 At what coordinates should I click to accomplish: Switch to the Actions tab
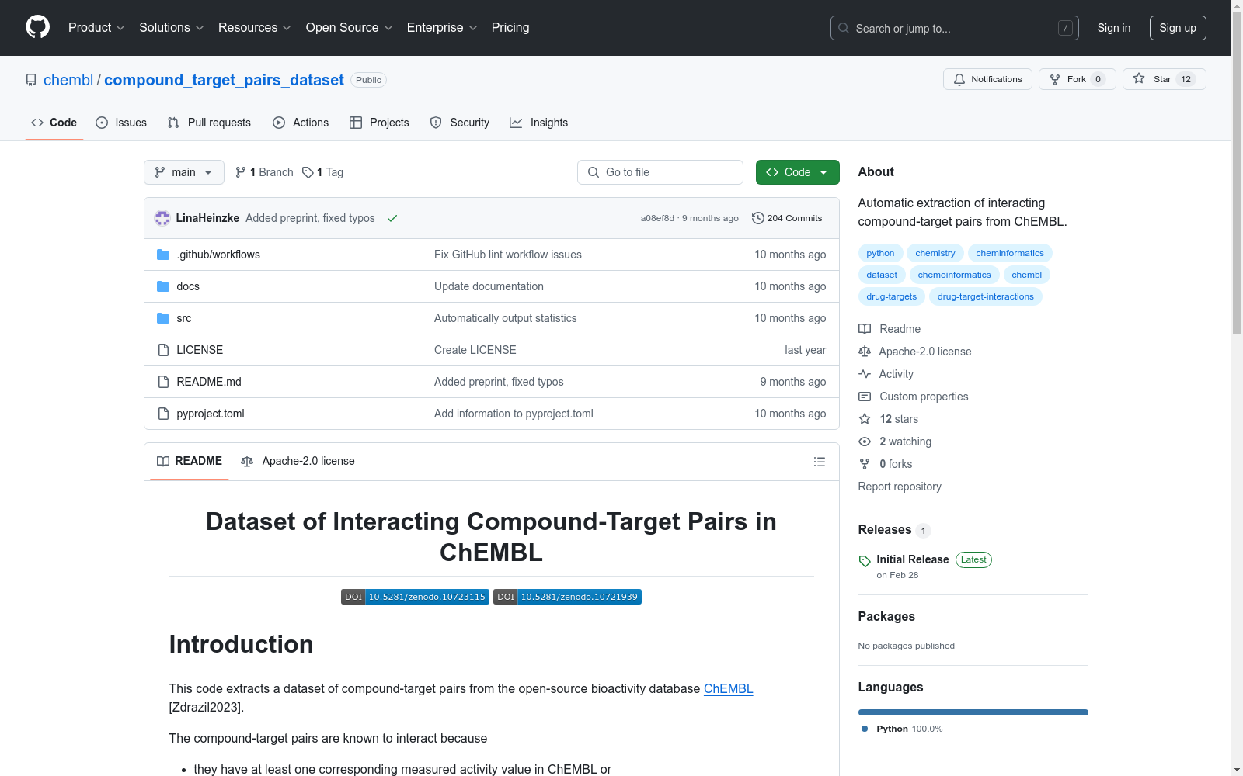click(301, 123)
